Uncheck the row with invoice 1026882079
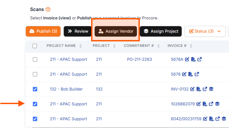This screenshot has height=128, width=229. pos(35,104)
